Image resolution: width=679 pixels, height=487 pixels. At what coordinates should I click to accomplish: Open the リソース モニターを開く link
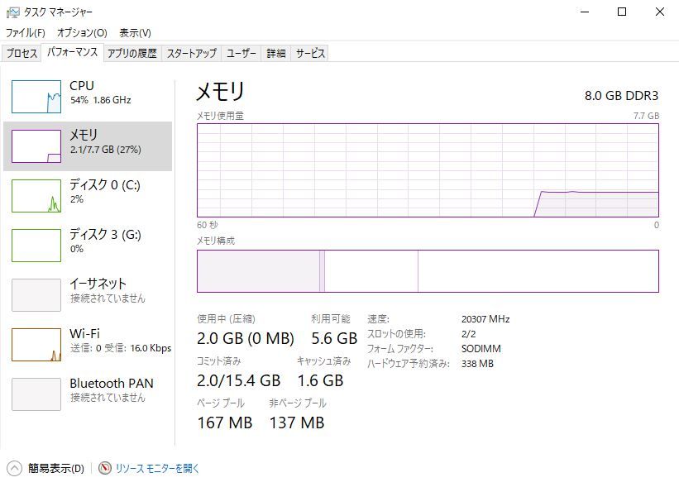click(x=157, y=468)
